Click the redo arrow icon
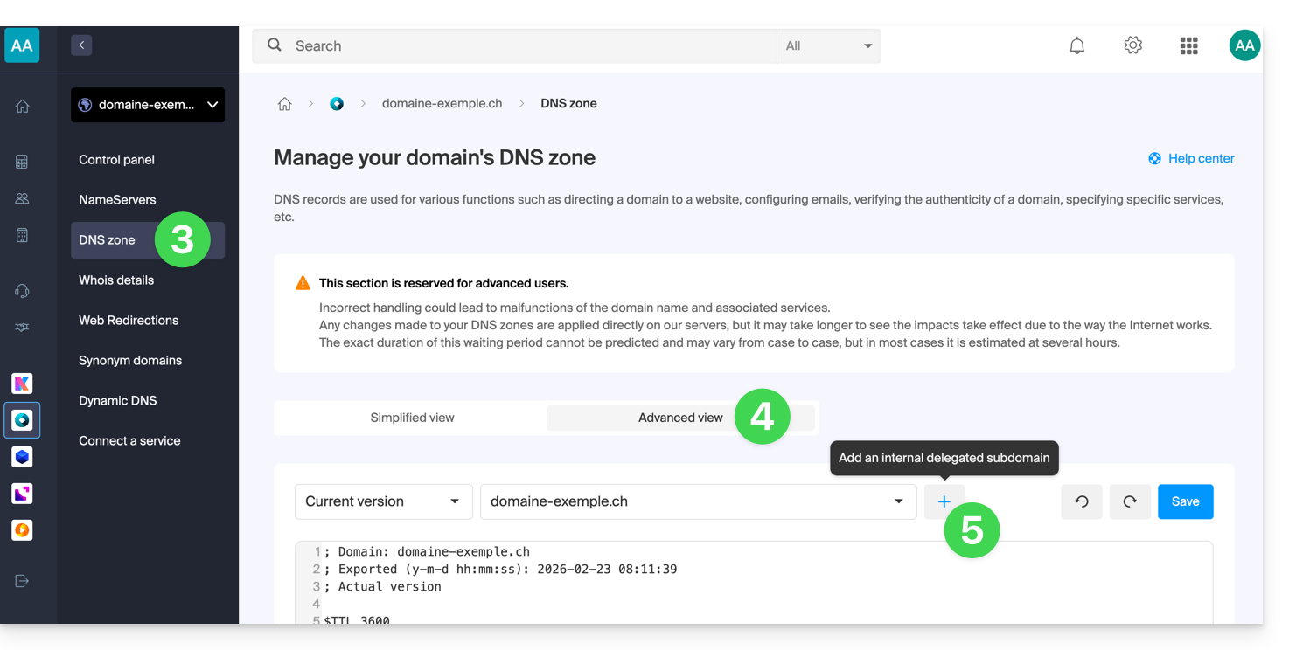 tap(1130, 501)
